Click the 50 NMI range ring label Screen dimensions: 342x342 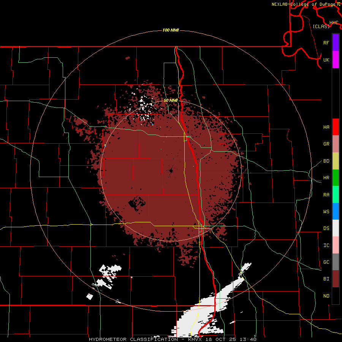click(x=171, y=100)
